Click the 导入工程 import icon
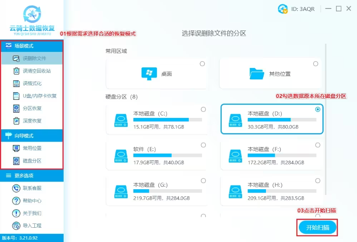 tap(16, 226)
